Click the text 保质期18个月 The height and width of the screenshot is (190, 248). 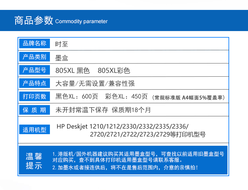click(131, 110)
